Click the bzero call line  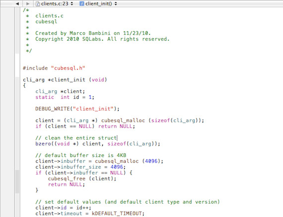tap(98, 144)
